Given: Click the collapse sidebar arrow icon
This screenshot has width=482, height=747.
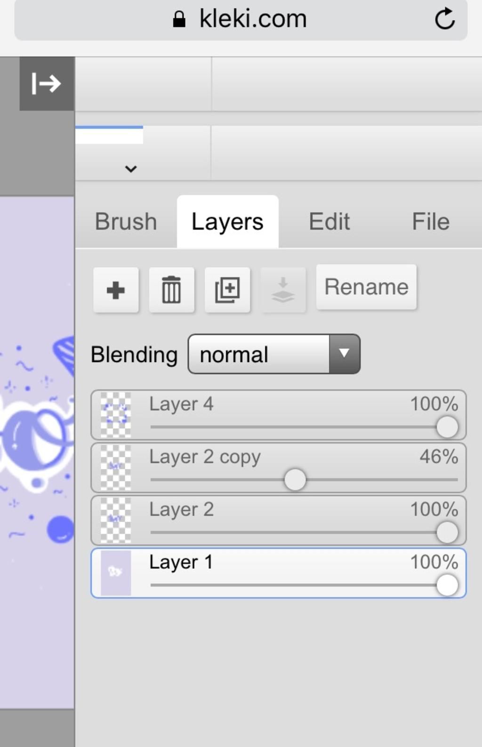Looking at the screenshot, I should (46, 84).
